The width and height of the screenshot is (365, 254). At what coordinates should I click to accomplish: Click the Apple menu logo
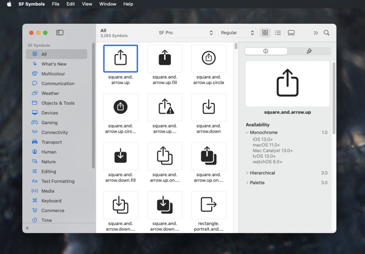tap(9, 4)
